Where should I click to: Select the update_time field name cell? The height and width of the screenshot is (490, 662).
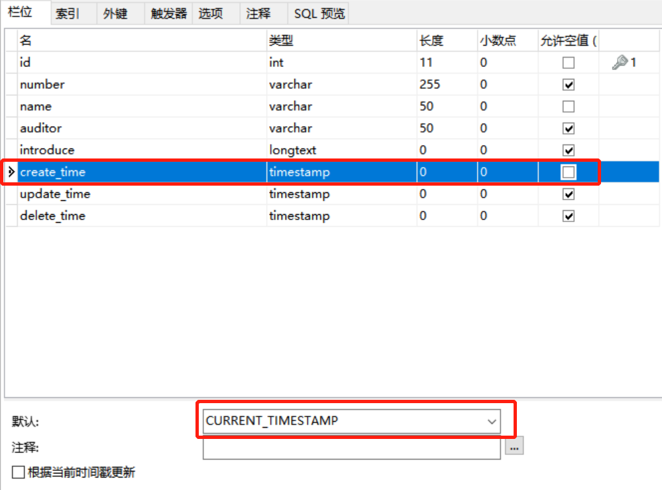[x=142, y=194]
